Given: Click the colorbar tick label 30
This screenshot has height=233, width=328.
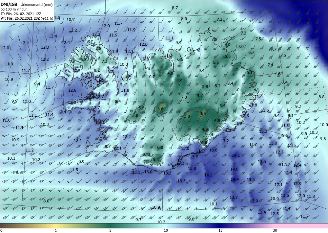Looking at the screenshot, I should pyautogui.click(x=275, y=230).
